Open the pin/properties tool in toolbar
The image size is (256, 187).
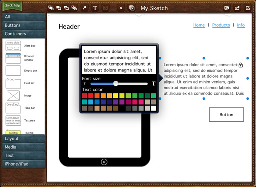(85, 8)
